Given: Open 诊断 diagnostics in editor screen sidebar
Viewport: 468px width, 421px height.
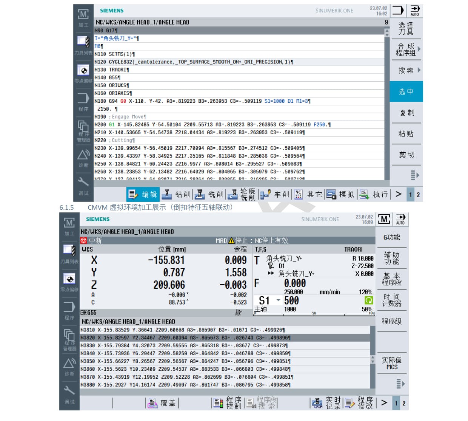Looking at the screenshot, I should click(x=83, y=158).
